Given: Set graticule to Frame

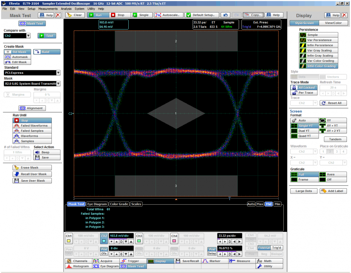Looking at the screenshot, I should 304,180.
